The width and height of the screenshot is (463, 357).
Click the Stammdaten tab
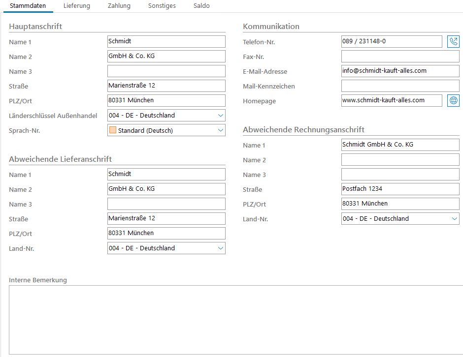[x=28, y=6]
